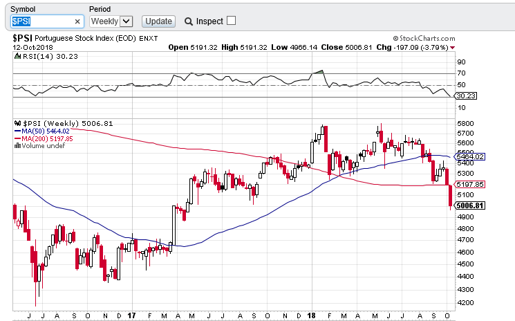This screenshot has height=321, width=515.
Task: Click the 5197.85 MA(200) axis label
Action: 469,185
